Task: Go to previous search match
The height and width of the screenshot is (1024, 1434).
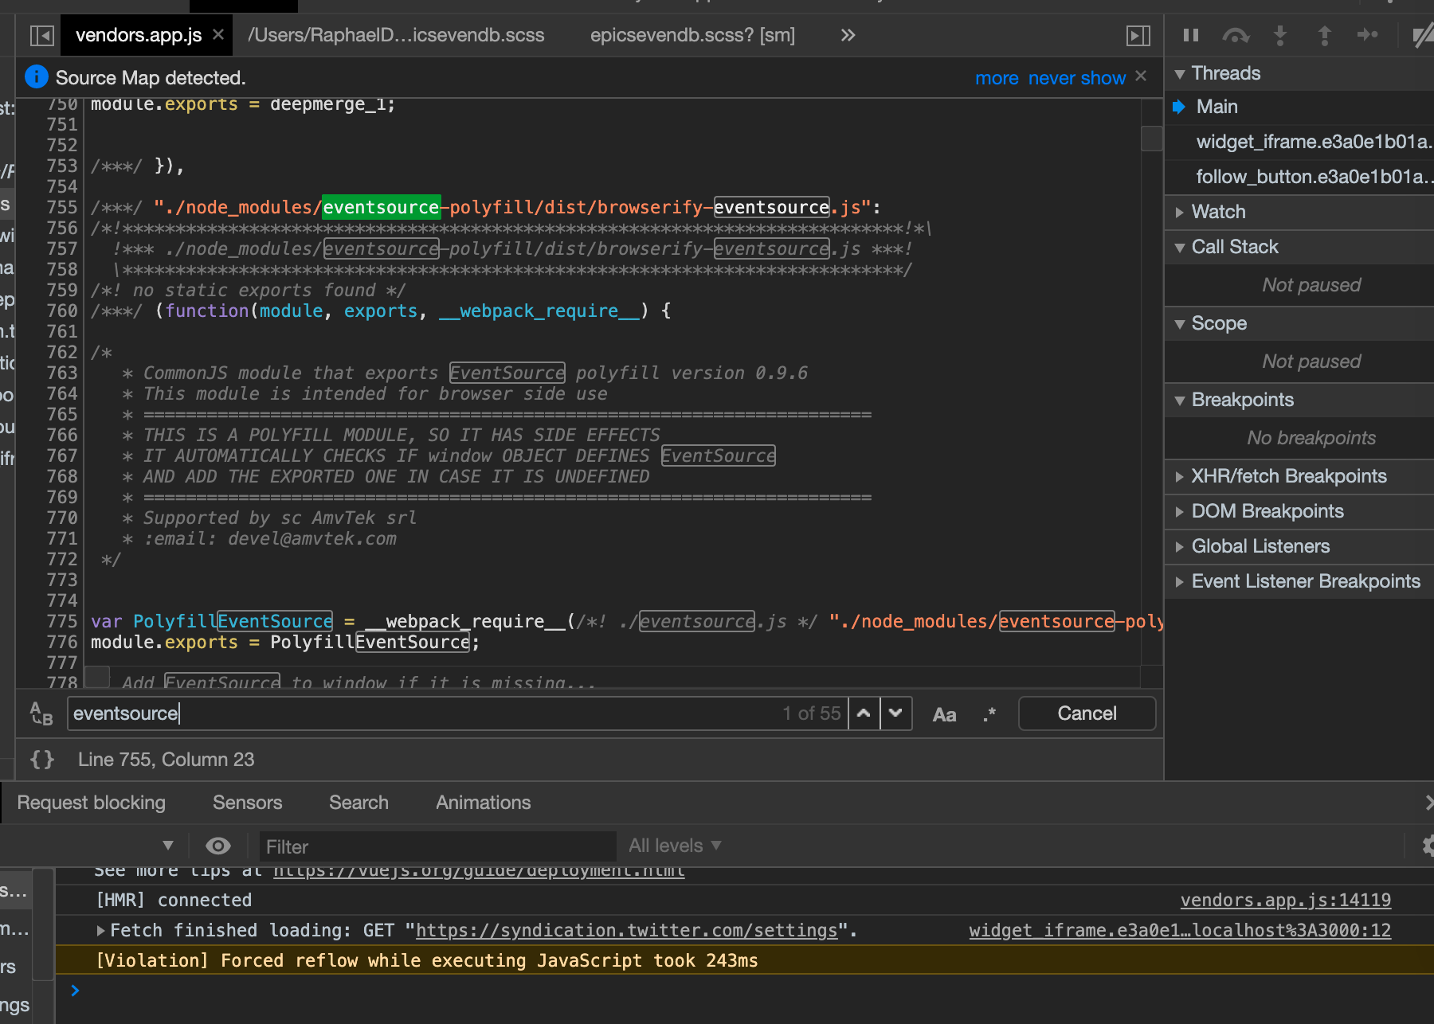Action: pyautogui.click(x=864, y=713)
